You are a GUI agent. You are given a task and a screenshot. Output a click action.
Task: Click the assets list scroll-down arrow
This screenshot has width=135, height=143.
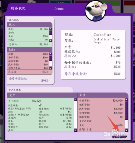pyautogui.click(x=75, y=130)
